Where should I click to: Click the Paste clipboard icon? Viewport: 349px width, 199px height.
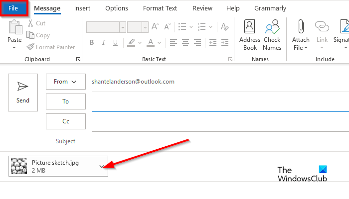(x=14, y=27)
